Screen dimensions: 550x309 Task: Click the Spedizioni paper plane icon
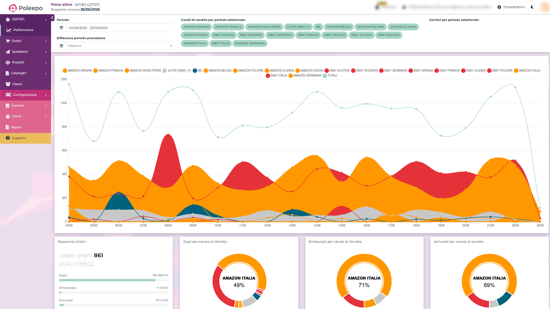[x=8, y=51]
